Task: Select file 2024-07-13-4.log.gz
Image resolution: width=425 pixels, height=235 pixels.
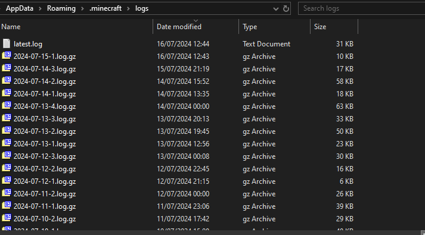Action: tap(45, 106)
